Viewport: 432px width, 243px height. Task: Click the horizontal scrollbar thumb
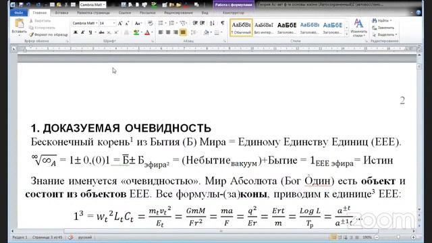coord(221,231)
